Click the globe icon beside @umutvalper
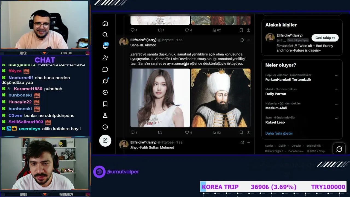The height and width of the screenshot is (197, 350). [99, 172]
